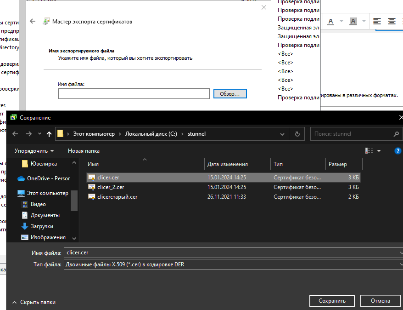
Task: Click Скрыть папки toggle
Action: [x=34, y=302]
